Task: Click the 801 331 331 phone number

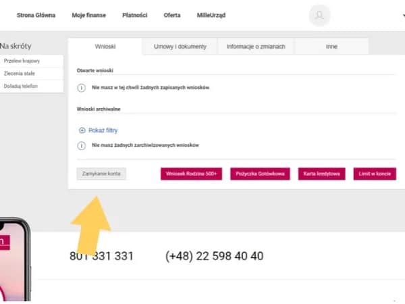Action: 101,256
